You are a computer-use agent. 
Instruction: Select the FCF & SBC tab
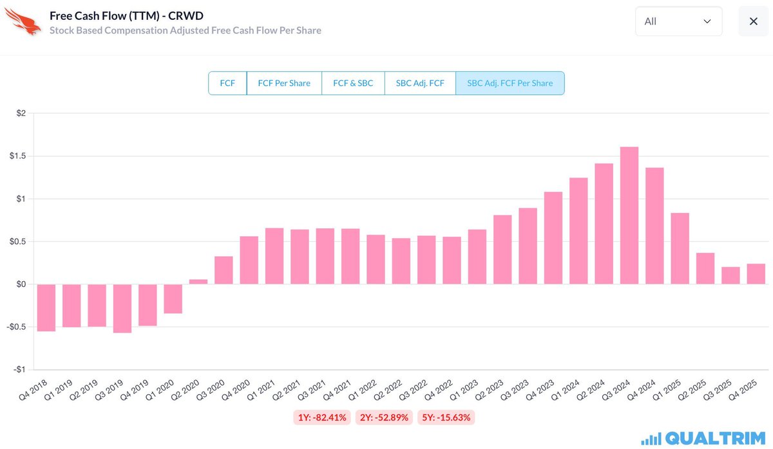click(353, 83)
